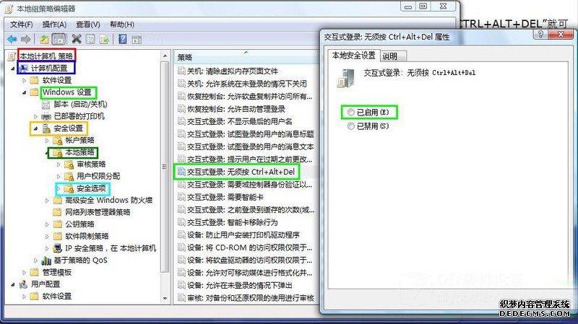Image resolution: width=578 pixels, height=324 pixels.
Task: Select 软件设置 under 计算机配置
Action: click(x=57, y=80)
